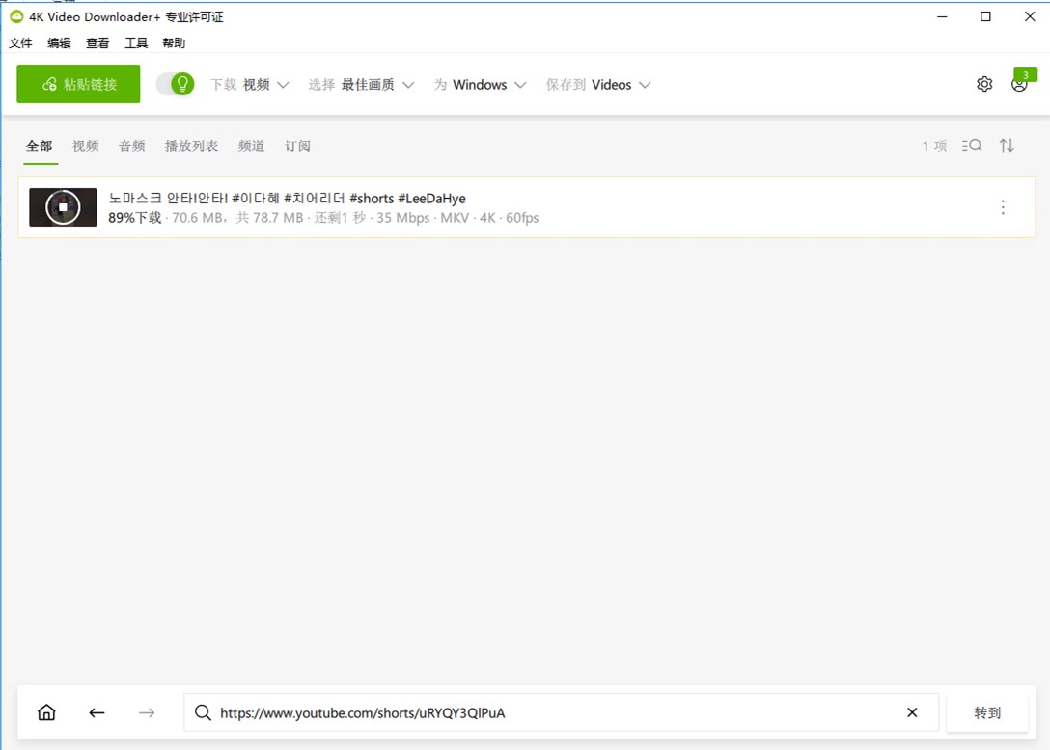Viewport: 1050px width, 750px height.
Task: Clear the URL with the X icon
Action: [x=912, y=712]
